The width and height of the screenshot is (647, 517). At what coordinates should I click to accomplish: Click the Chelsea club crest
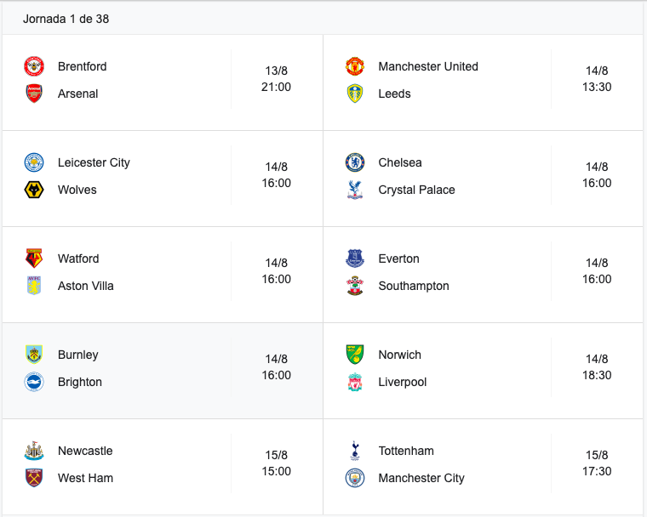pyautogui.click(x=355, y=162)
